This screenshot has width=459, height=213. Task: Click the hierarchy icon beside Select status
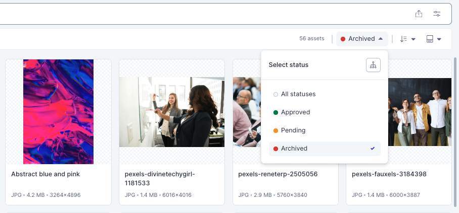pyautogui.click(x=373, y=65)
